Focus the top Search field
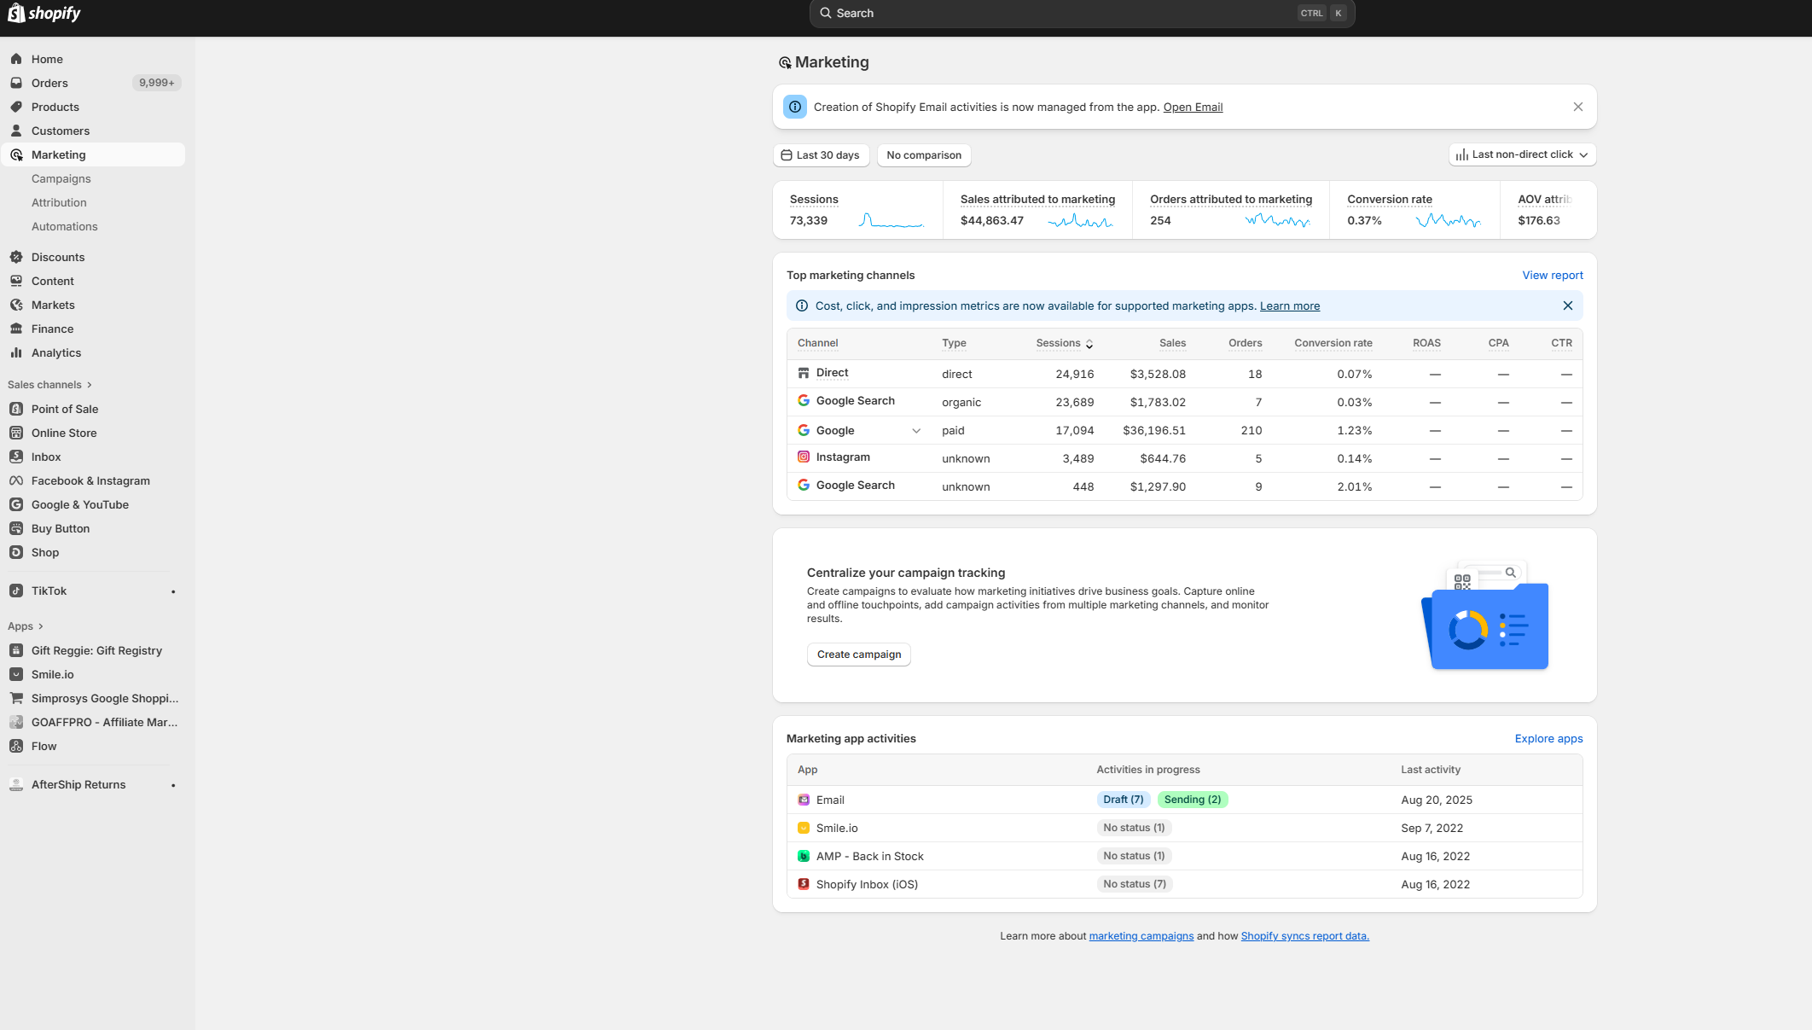 click(1082, 14)
